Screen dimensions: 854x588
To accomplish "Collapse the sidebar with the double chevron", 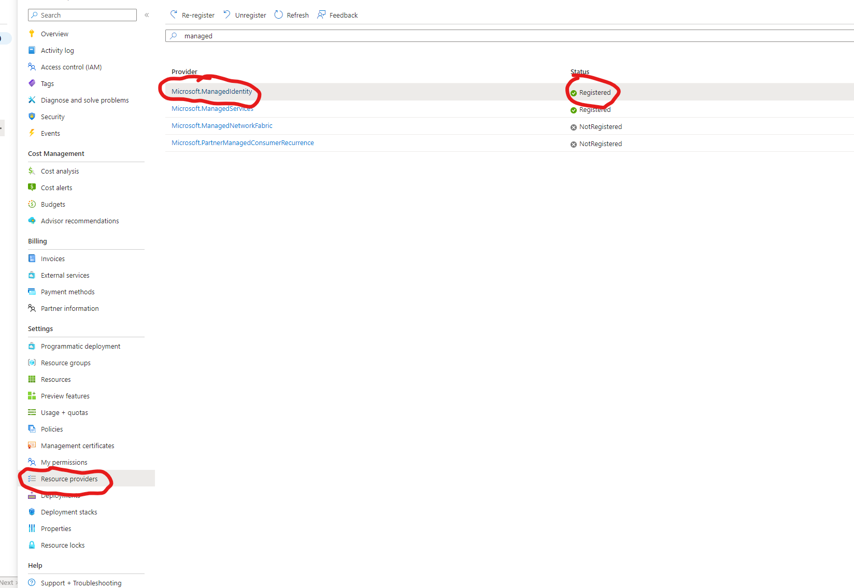I will tap(147, 15).
